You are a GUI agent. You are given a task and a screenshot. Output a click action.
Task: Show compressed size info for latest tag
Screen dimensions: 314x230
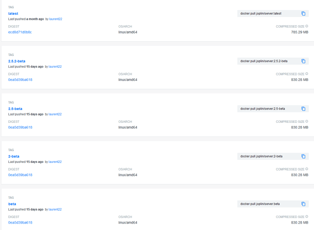307,26
